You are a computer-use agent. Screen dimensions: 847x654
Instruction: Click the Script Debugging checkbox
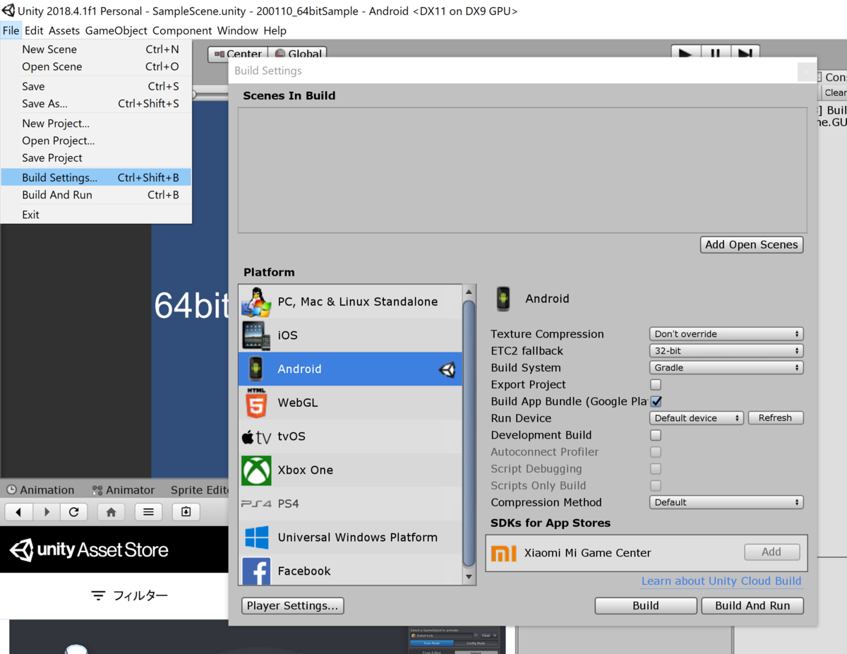[x=656, y=469]
